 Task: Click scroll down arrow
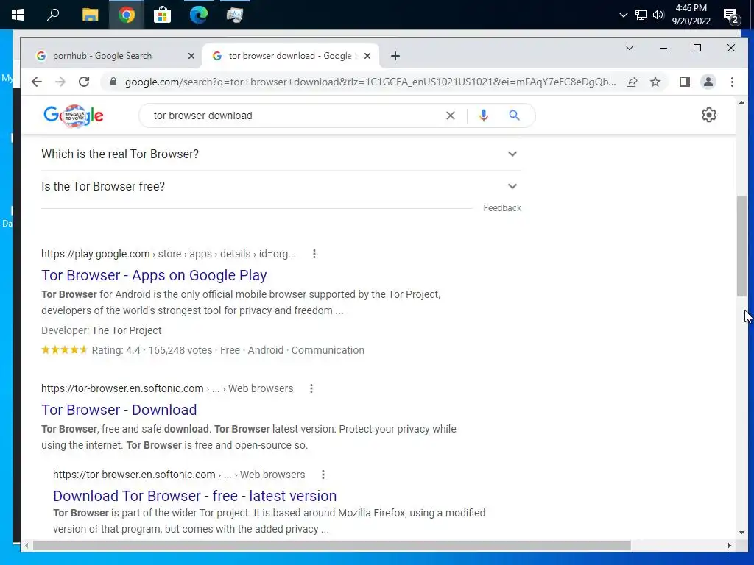tap(741, 533)
